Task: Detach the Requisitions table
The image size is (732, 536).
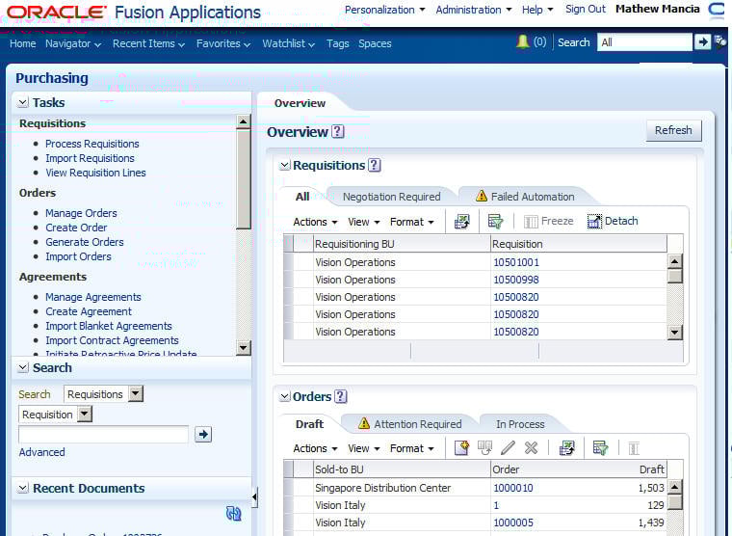Action: coord(613,221)
